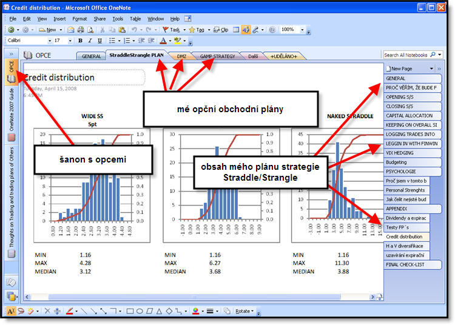Open the Format menu
This screenshot has width=455, height=325.
coord(79,19)
